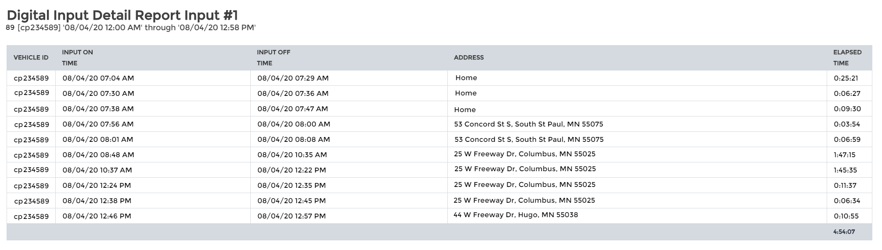Click the input off time 12:57 PM cell
The image size is (882, 250).
tap(292, 216)
